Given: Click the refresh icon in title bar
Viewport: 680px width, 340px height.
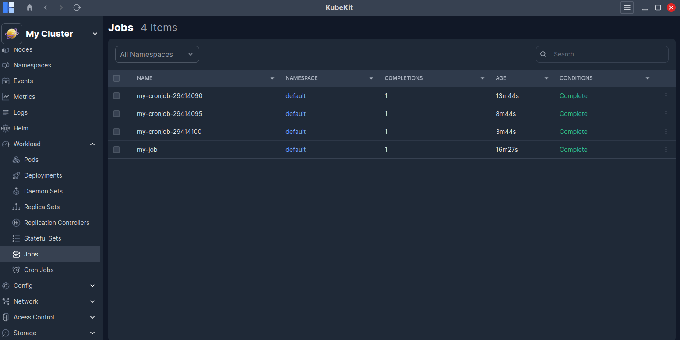Looking at the screenshot, I should (x=77, y=7).
